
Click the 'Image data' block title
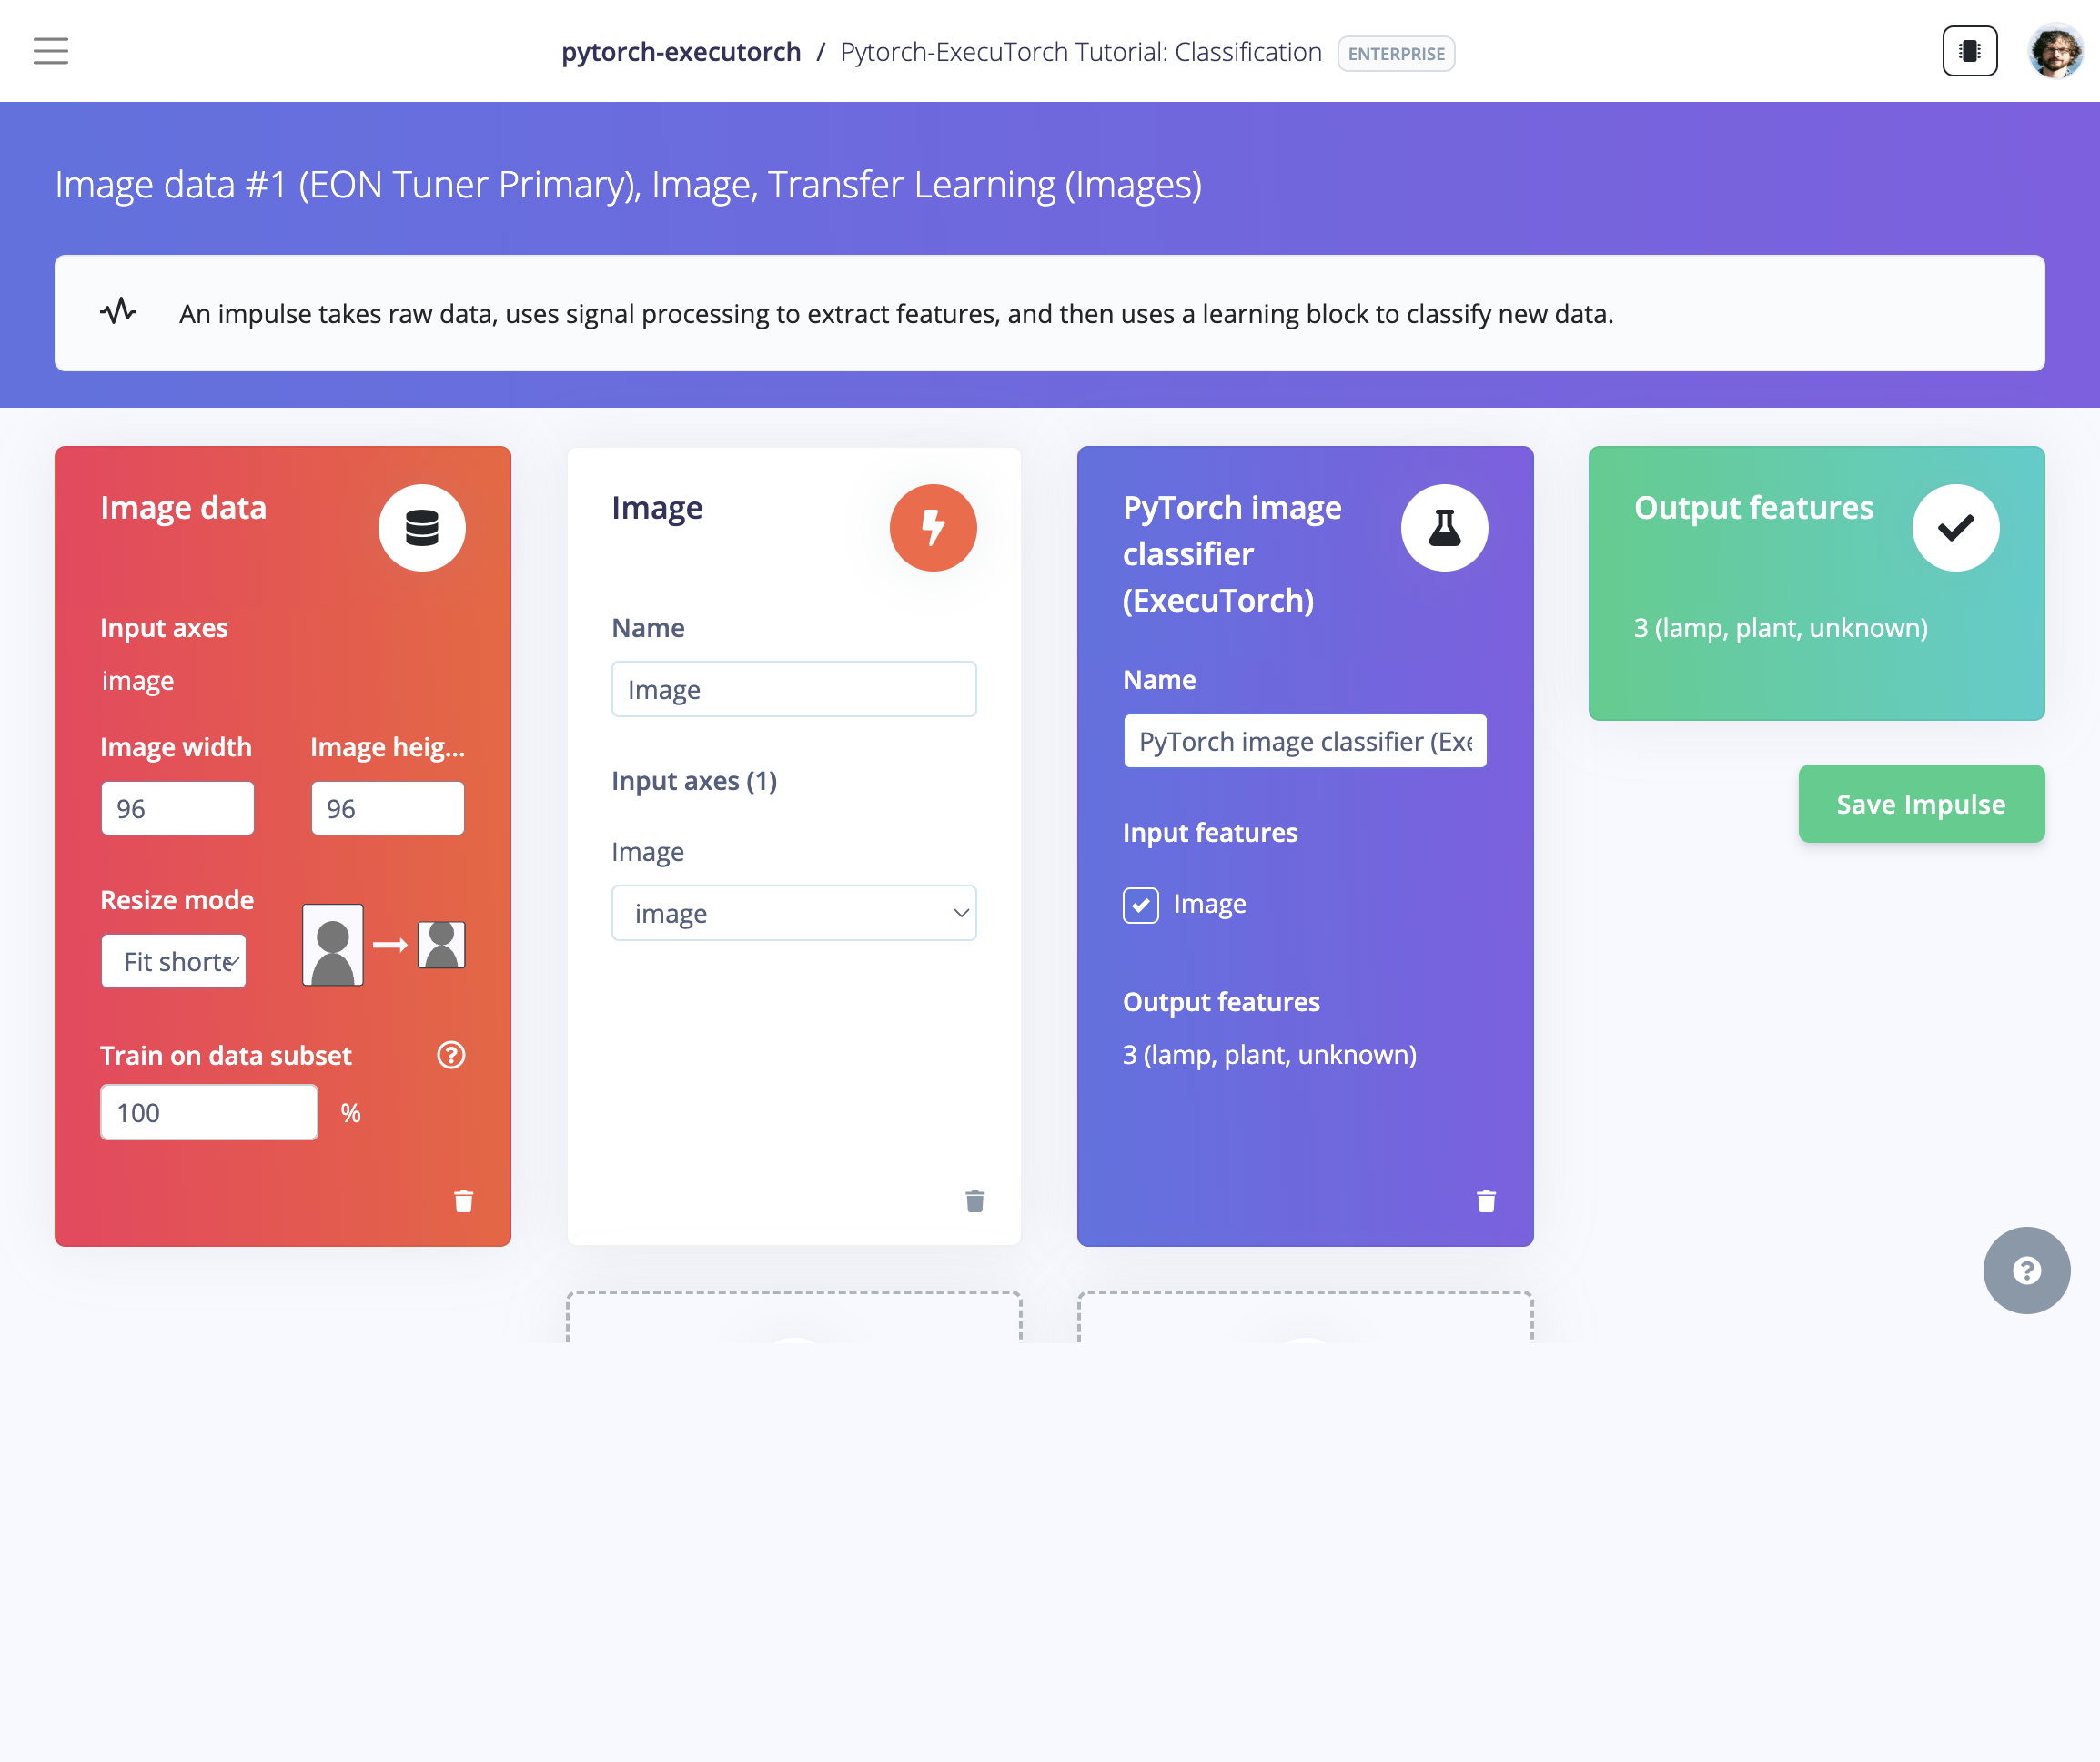tap(183, 508)
